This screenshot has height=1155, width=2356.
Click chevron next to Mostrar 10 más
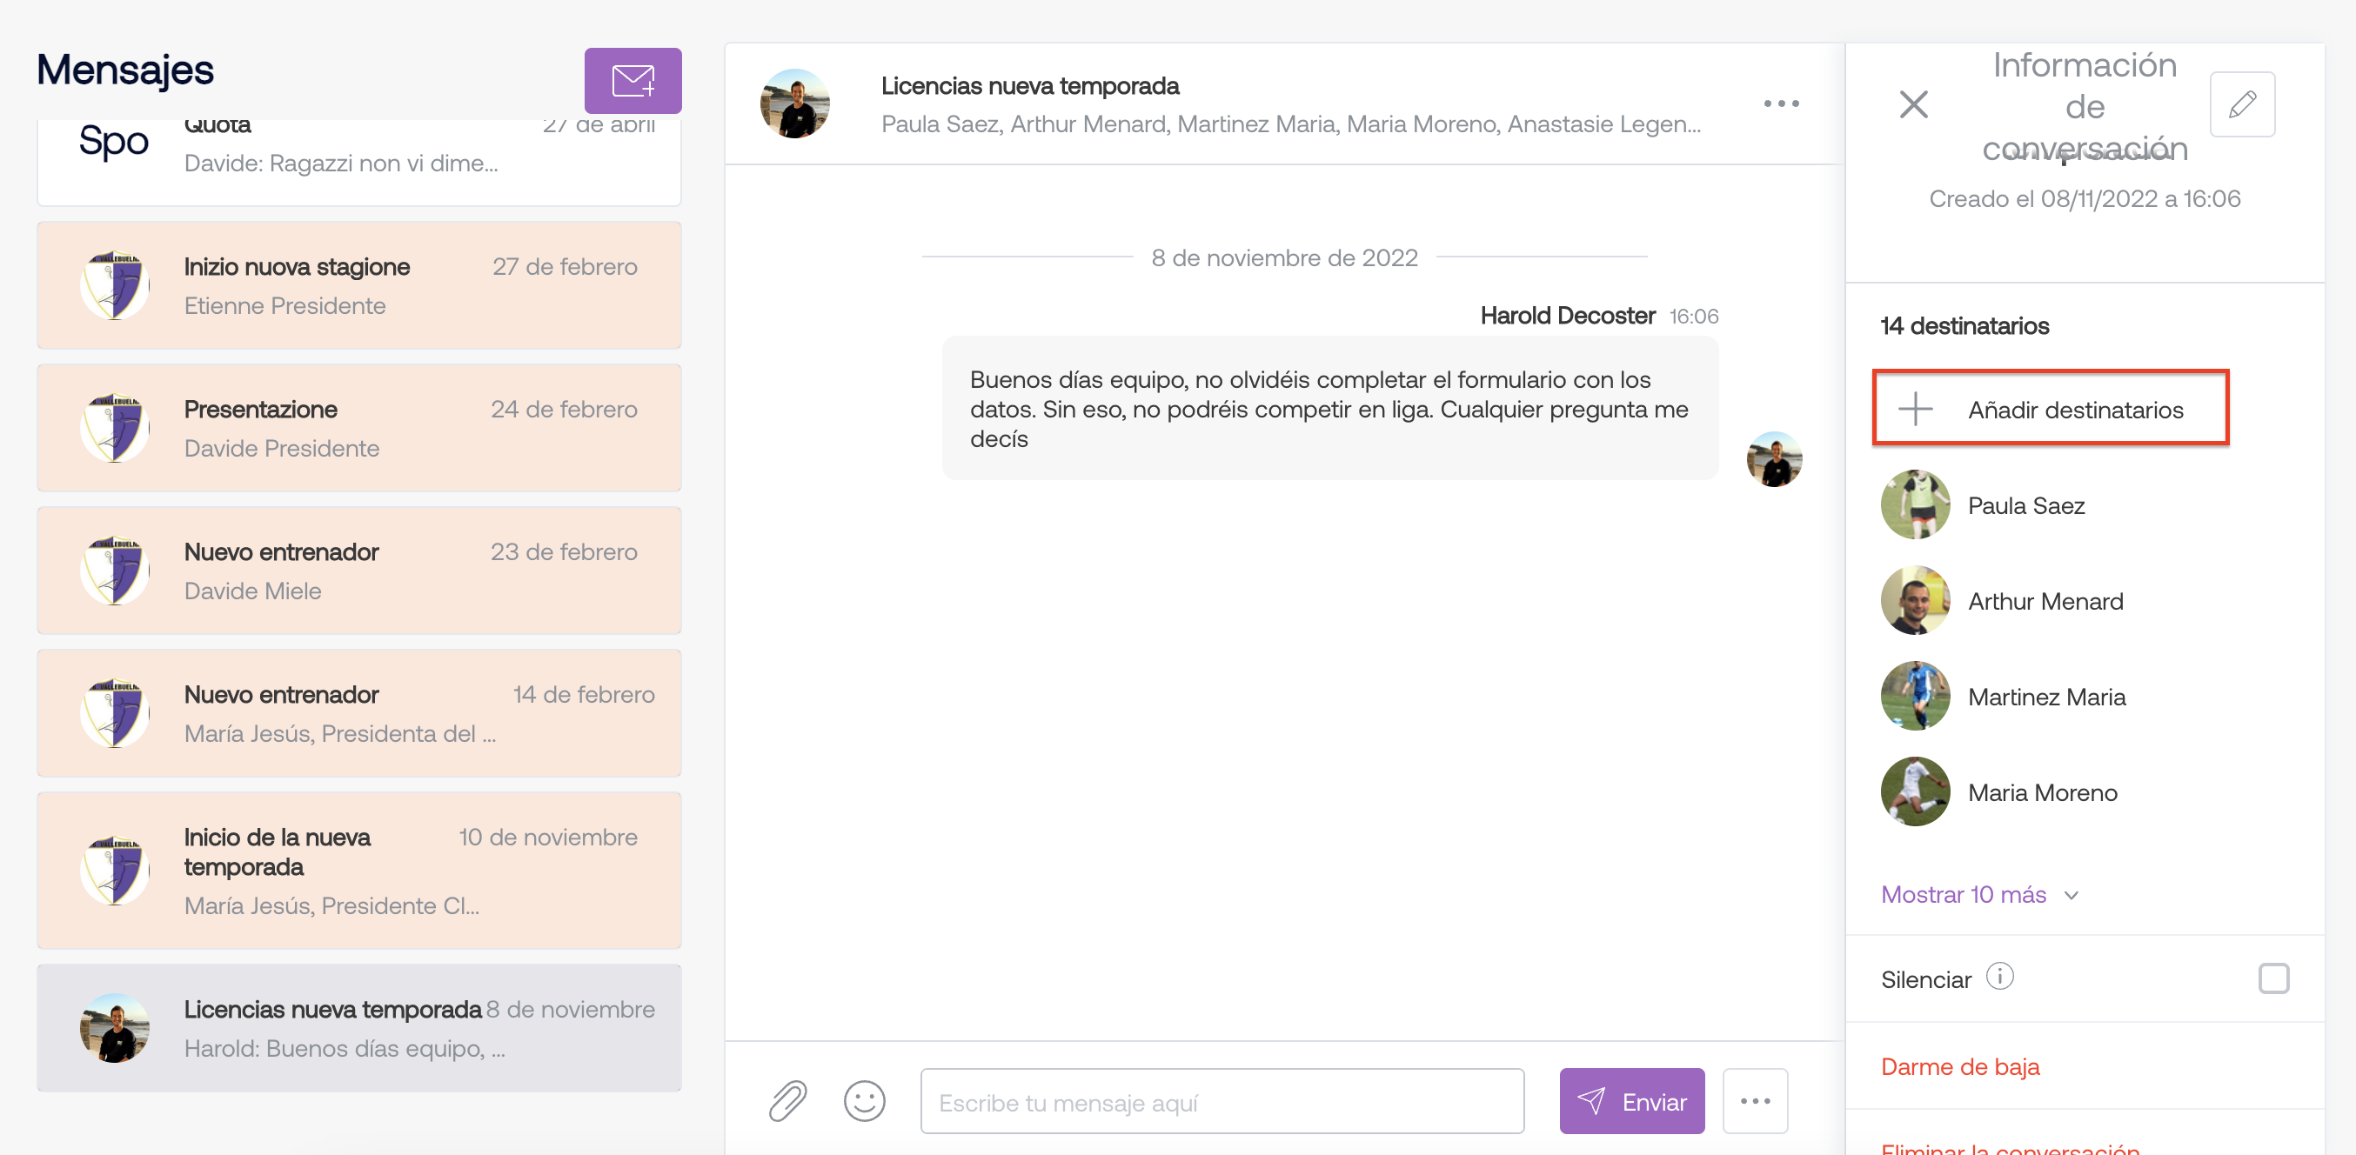tap(2072, 895)
